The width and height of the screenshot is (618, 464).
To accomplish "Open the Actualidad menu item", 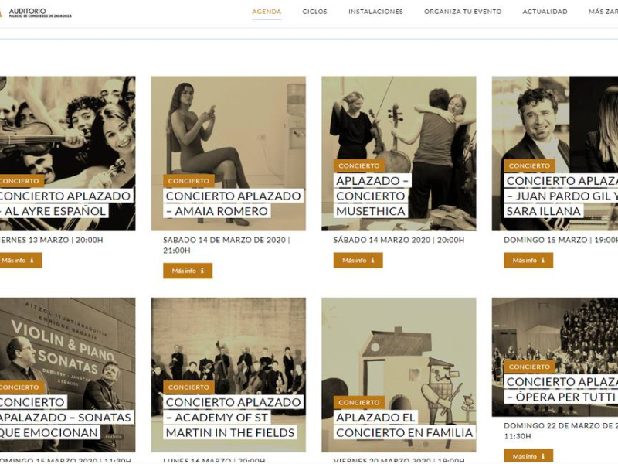I will [545, 12].
